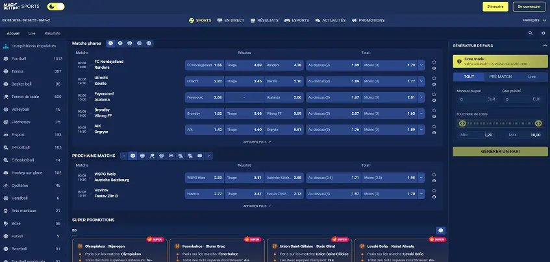The width and height of the screenshot is (550, 262).
Task: Open Fléchettes in the sports sidebar
Action: (x=34, y=122)
